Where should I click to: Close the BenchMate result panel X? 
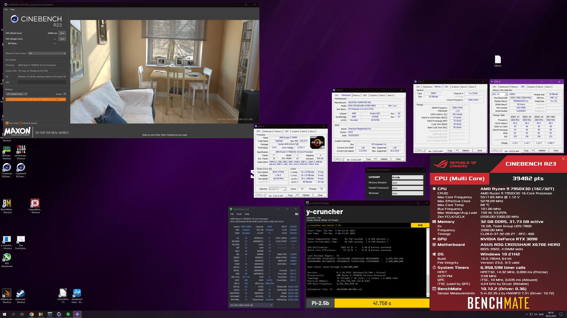(563, 159)
